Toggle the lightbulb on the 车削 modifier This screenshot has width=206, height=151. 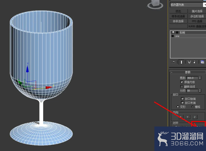pyautogui.click(x=173, y=32)
